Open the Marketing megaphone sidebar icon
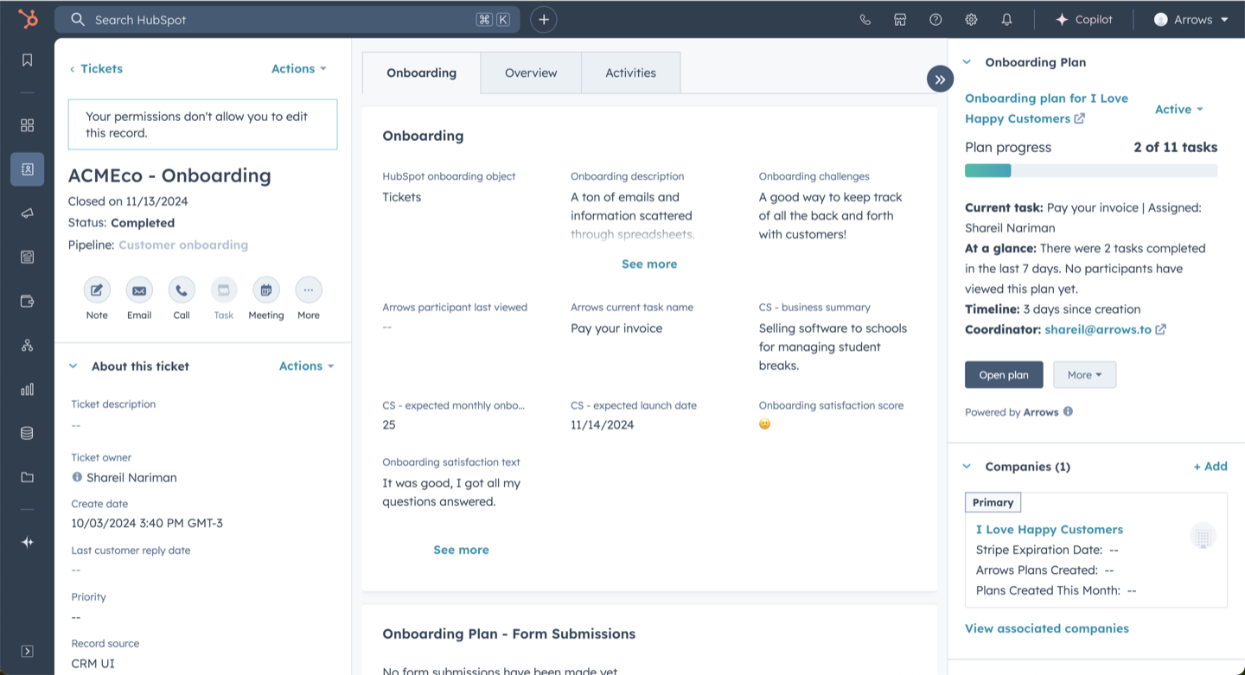Image resolution: width=1245 pixels, height=675 pixels. 27,213
